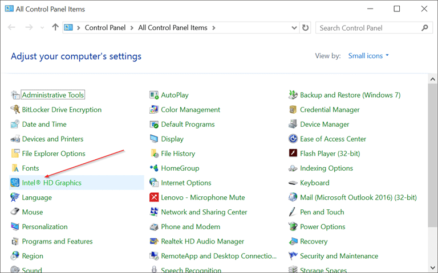The image size is (438, 273).
Task: Open Lenovo Microphone Mute icon
Action: tap(154, 197)
